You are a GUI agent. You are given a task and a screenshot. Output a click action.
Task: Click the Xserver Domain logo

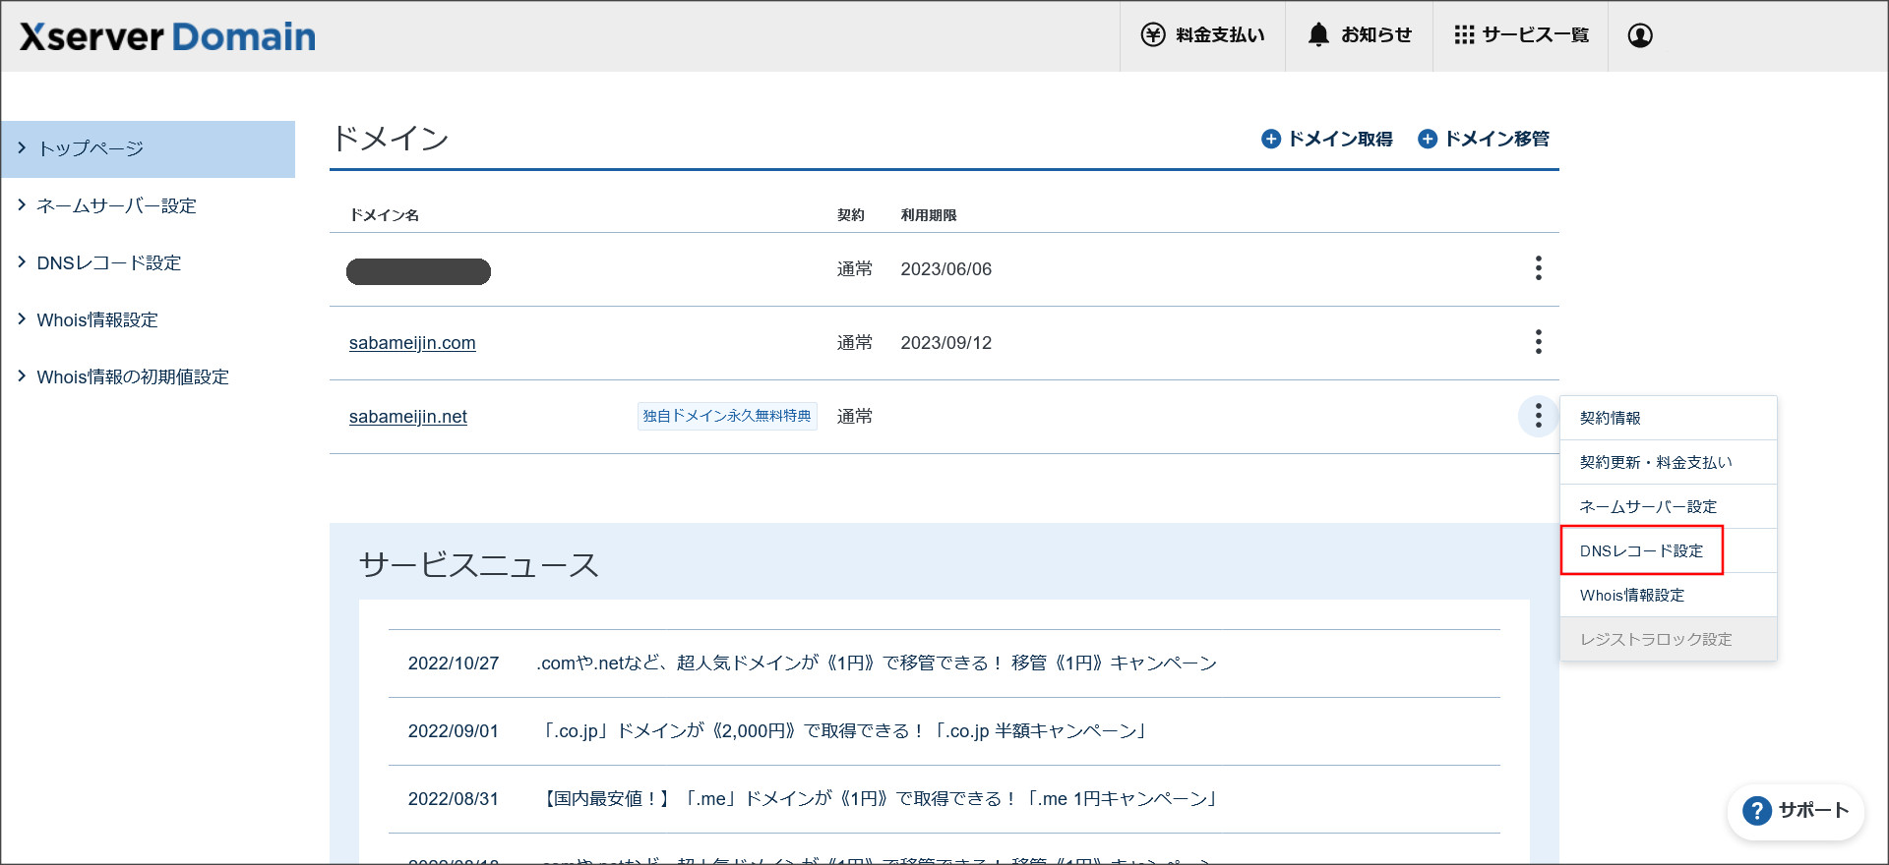pos(167,36)
